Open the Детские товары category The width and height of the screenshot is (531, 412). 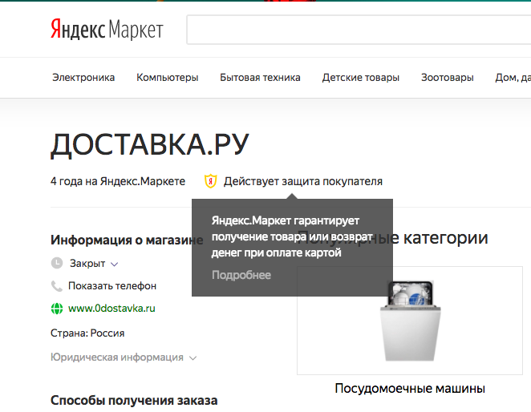click(361, 78)
